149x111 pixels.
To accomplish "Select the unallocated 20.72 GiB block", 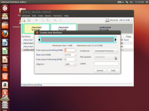I will (x=105, y=28).
